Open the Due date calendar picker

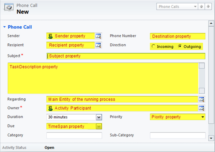pos(99,127)
